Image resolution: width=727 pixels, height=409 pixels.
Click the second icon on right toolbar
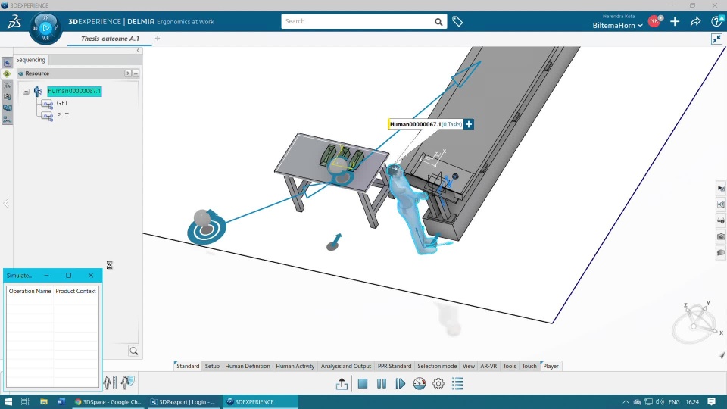click(x=720, y=204)
